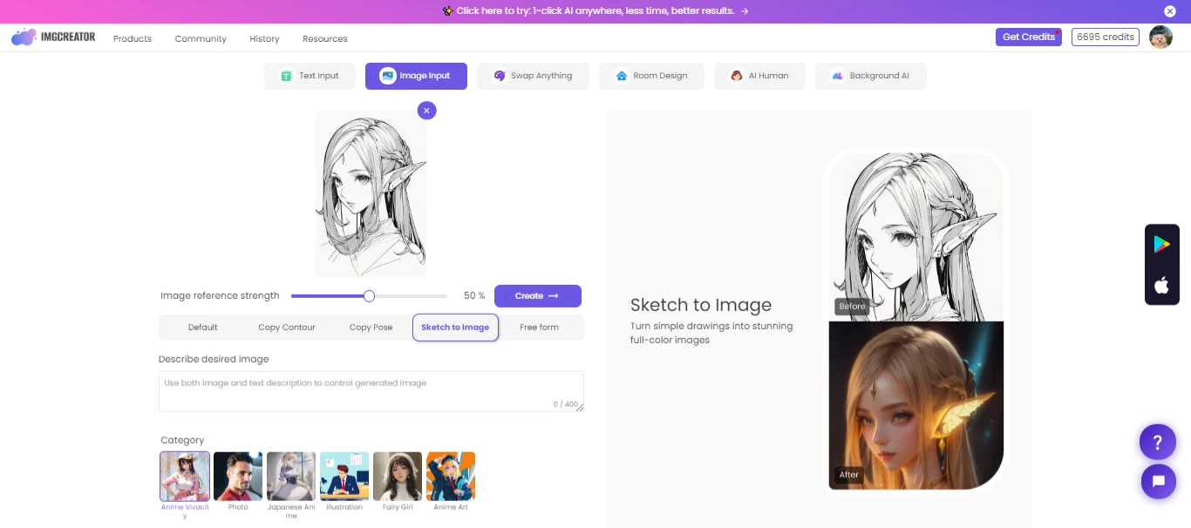Click the IMGCREATOR logo
1191x528 pixels.
(53, 37)
